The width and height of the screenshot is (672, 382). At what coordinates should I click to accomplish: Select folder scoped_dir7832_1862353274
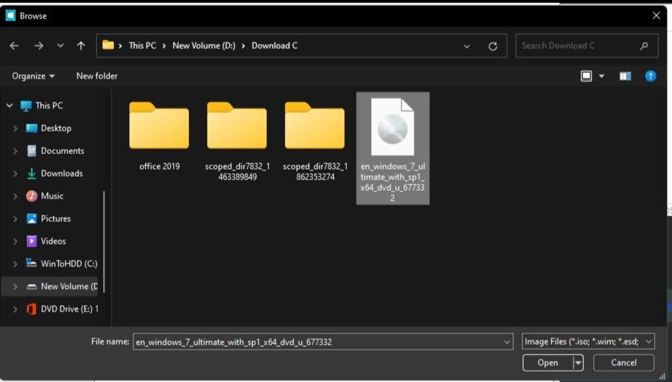coord(315,141)
